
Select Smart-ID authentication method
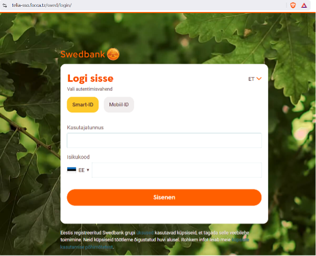82,105
